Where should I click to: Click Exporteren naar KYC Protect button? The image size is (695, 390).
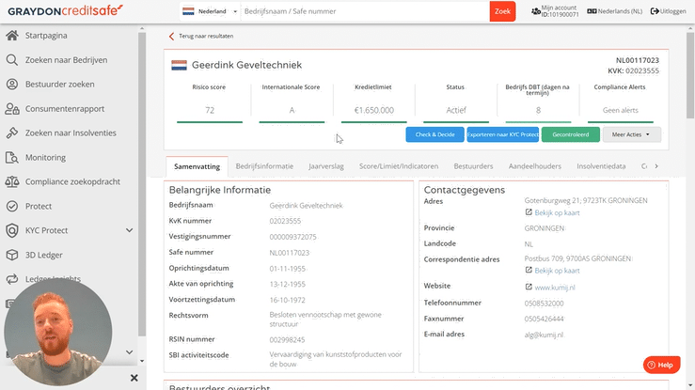[502, 134]
